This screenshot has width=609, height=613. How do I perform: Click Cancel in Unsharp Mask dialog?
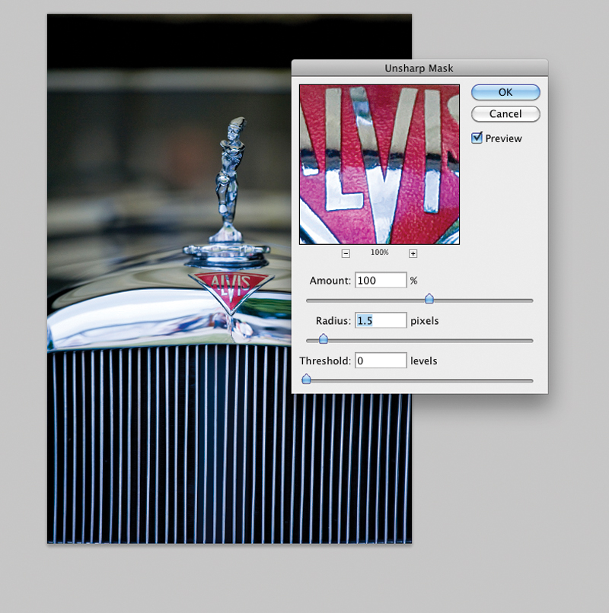[x=505, y=114]
